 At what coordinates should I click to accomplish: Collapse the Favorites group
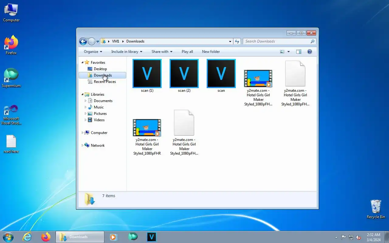coord(82,63)
